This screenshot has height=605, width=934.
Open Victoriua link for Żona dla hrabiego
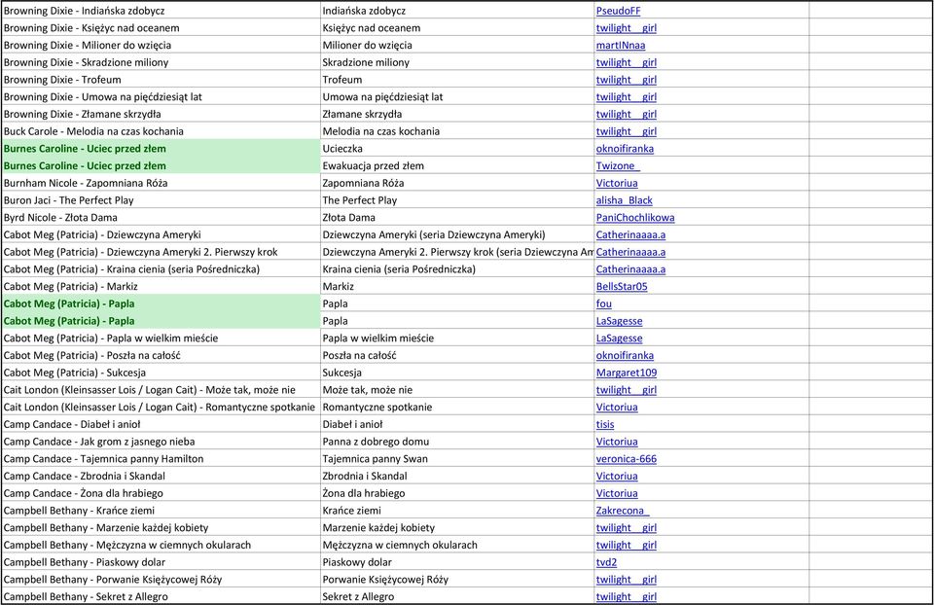(x=617, y=494)
